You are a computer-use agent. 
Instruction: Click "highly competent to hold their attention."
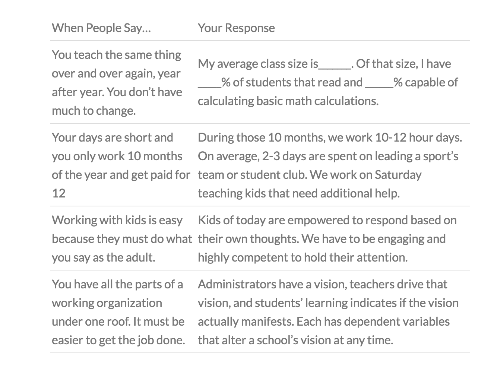pos(303,257)
